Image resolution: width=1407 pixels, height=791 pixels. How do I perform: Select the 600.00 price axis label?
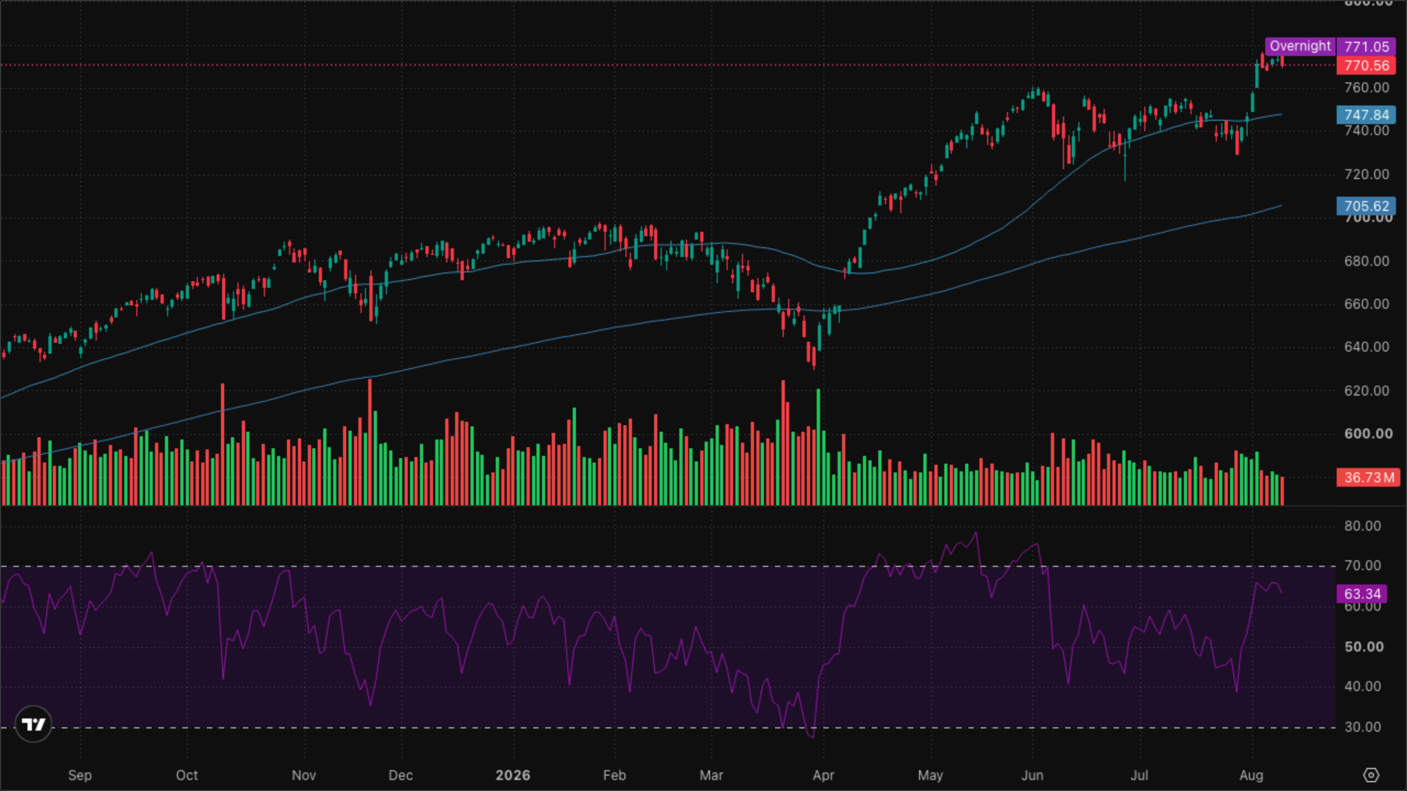(1368, 434)
